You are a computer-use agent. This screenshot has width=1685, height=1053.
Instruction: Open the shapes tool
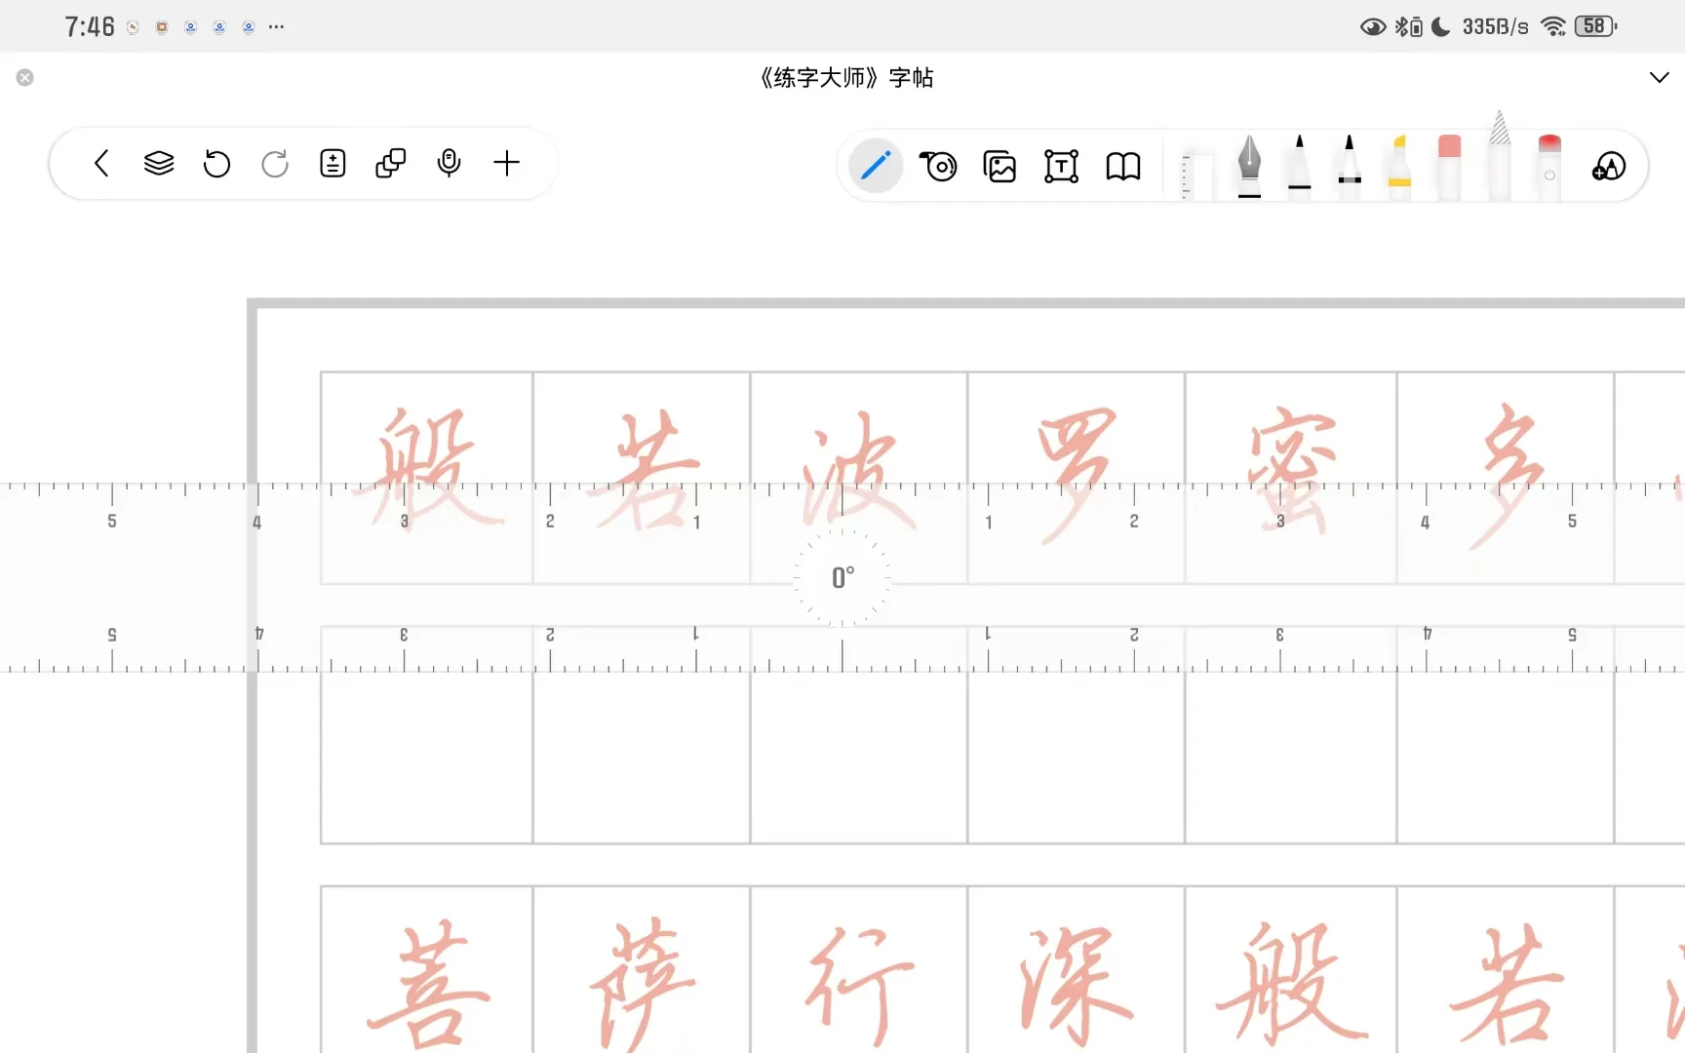(1609, 167)
